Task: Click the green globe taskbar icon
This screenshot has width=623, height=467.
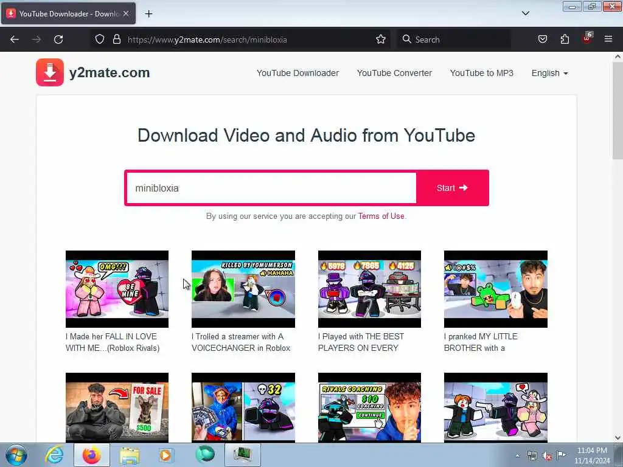Action: pos(204,455)
